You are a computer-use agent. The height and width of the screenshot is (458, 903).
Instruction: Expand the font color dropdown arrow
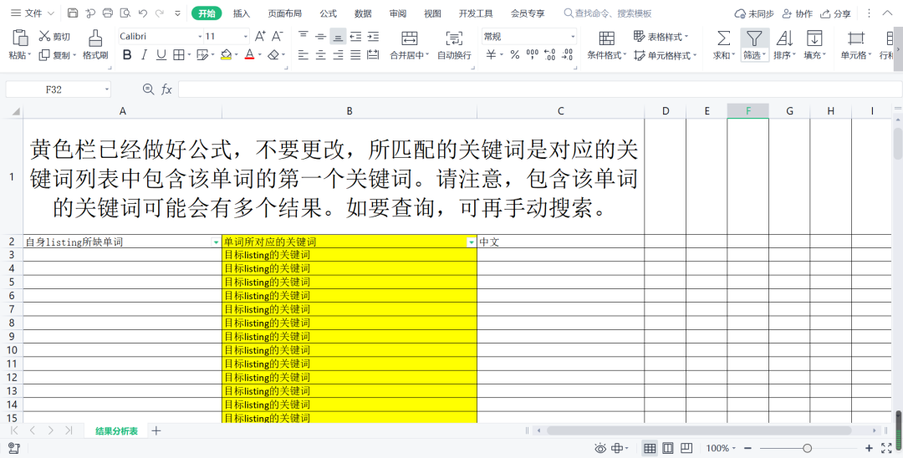260,55
